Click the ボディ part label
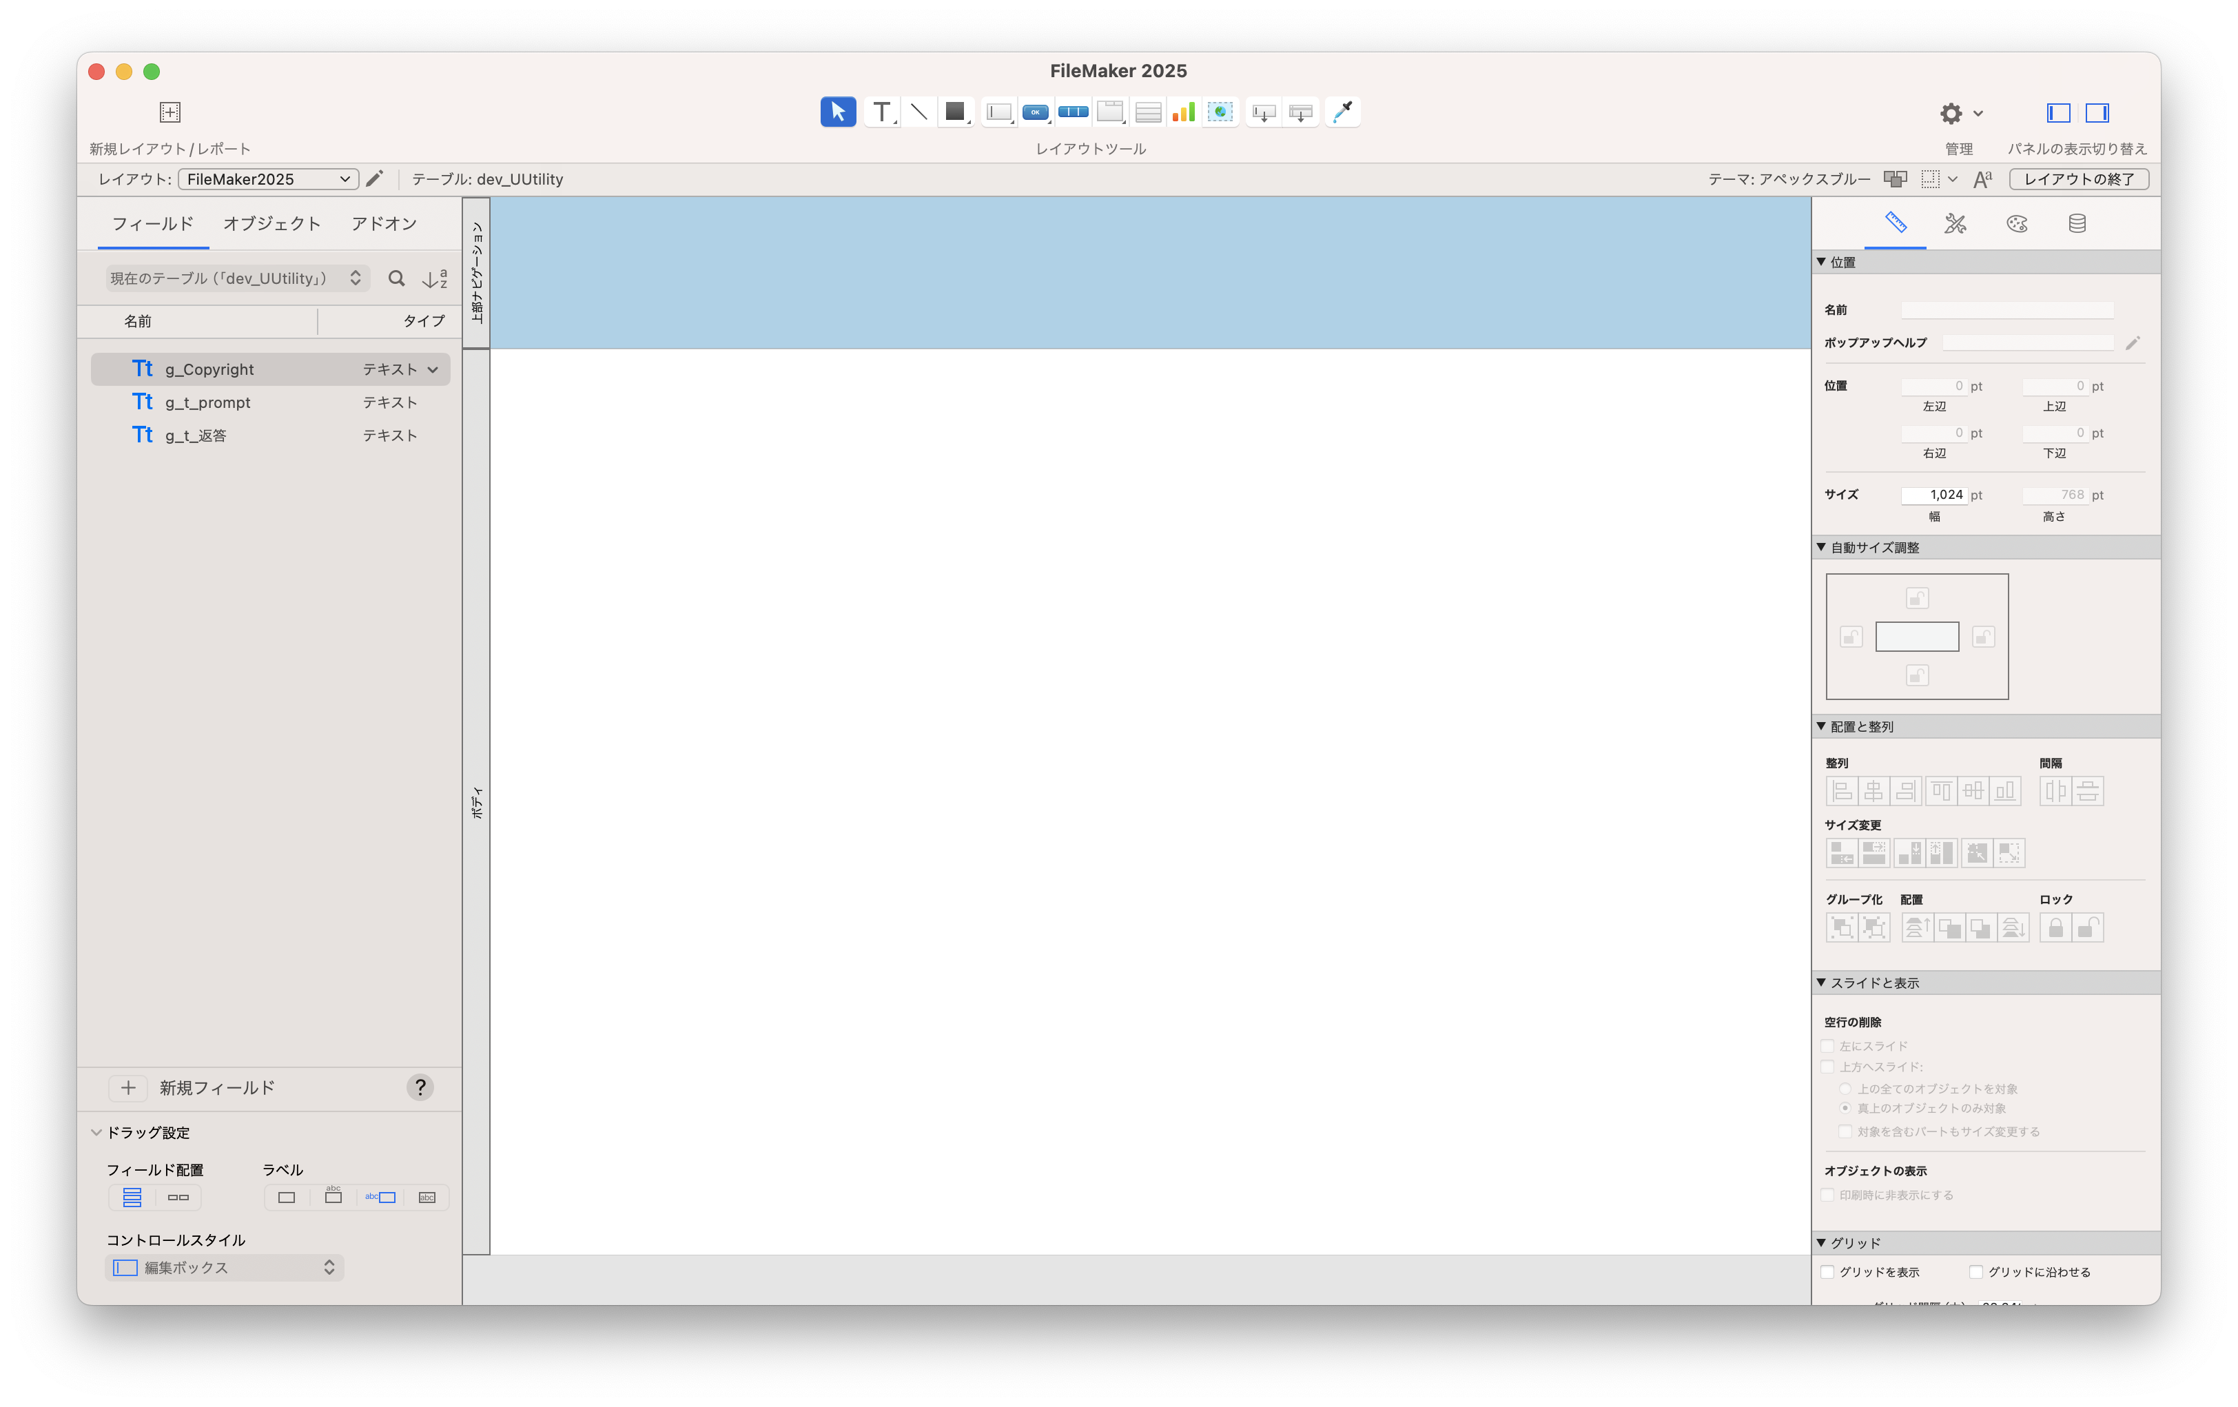The image size is (2238, 1407). coord(477,802)
